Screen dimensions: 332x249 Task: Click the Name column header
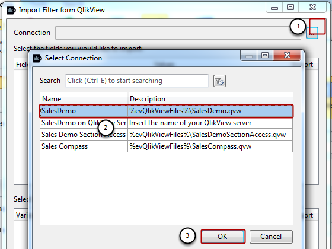point(84,99)
